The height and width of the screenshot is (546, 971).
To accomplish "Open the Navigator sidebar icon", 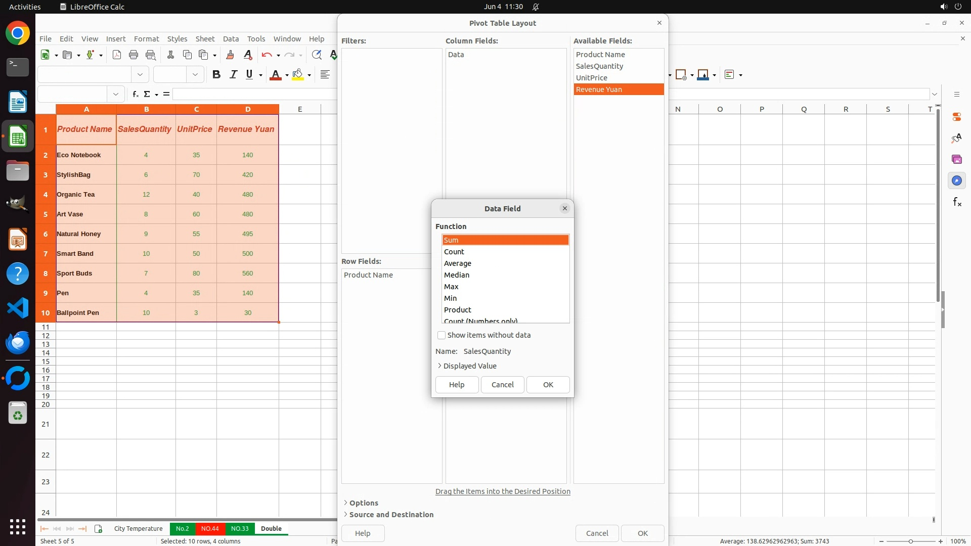I will (956, 181).
